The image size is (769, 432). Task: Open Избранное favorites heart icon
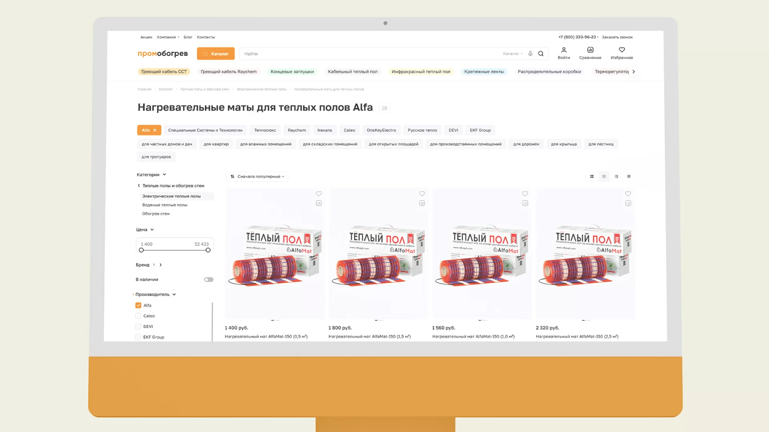tap(622, 50)
